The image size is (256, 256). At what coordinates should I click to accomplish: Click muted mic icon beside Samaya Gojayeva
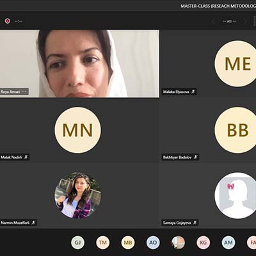click(195, 223)
